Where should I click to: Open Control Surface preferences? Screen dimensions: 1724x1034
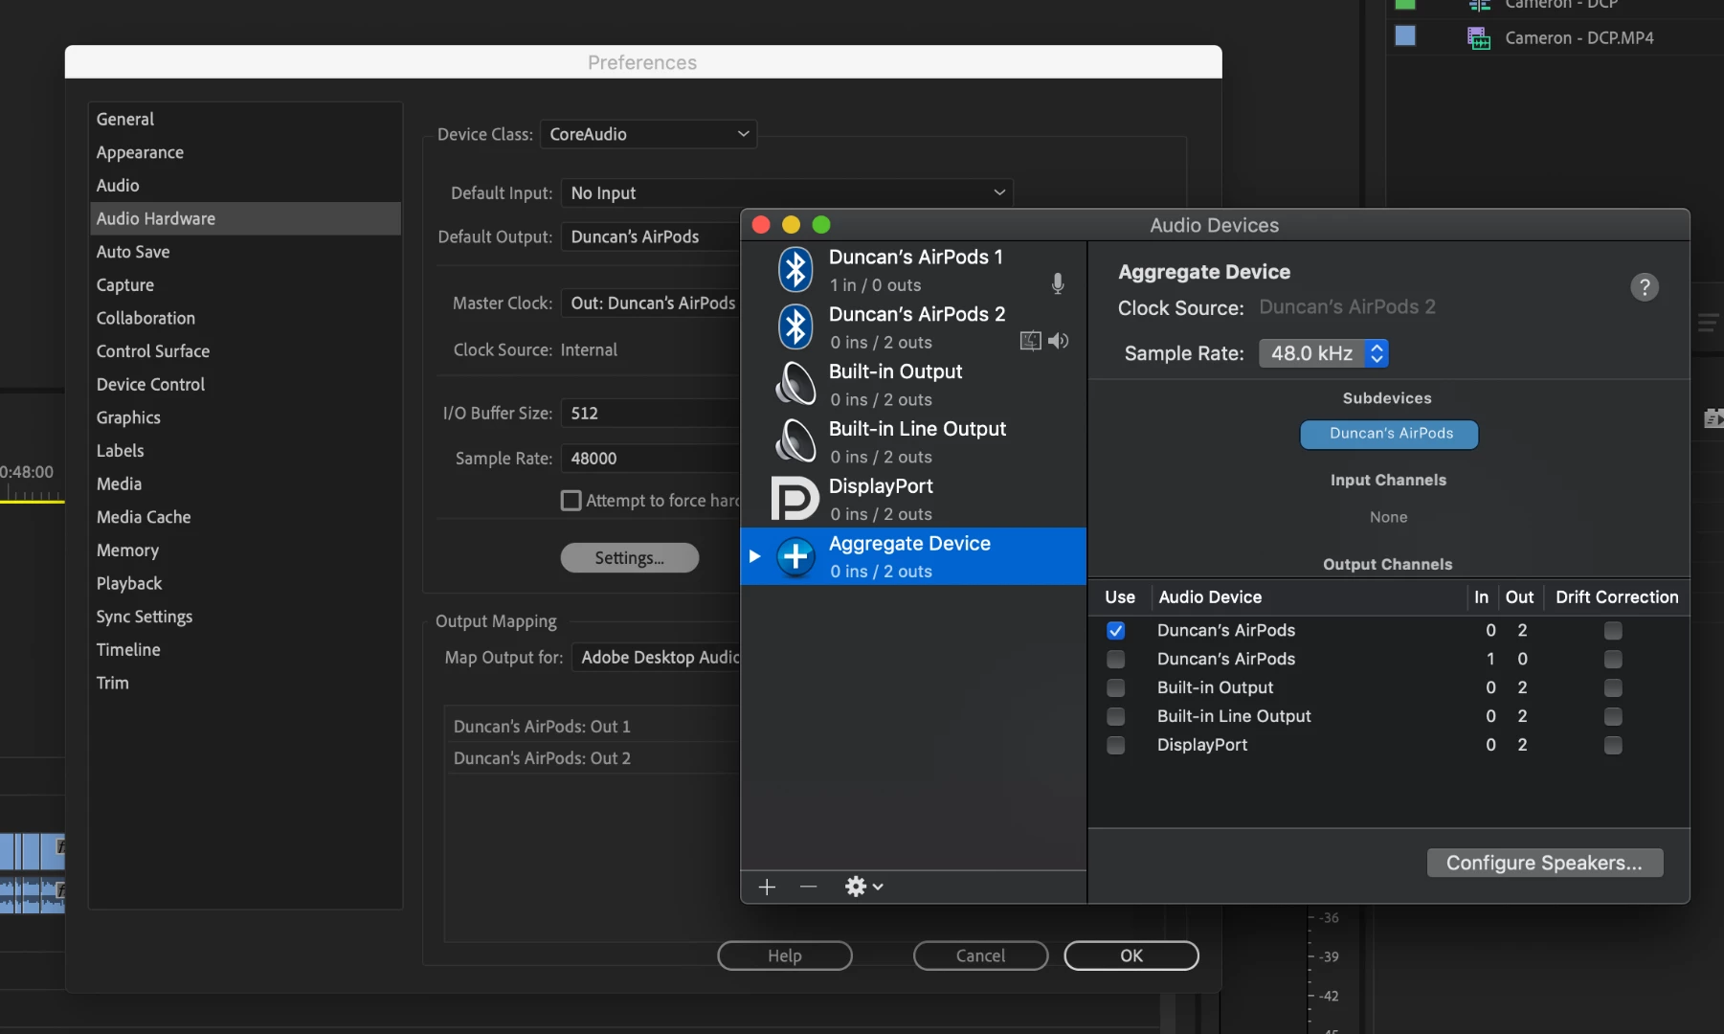(x=245, y=351)
